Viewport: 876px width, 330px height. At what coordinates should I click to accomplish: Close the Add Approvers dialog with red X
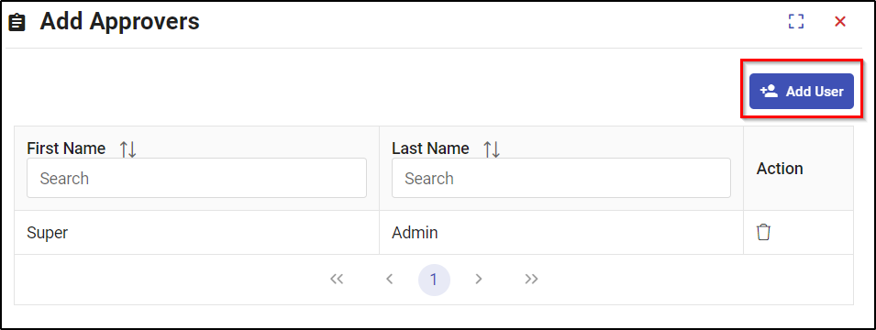click(839, 21)
